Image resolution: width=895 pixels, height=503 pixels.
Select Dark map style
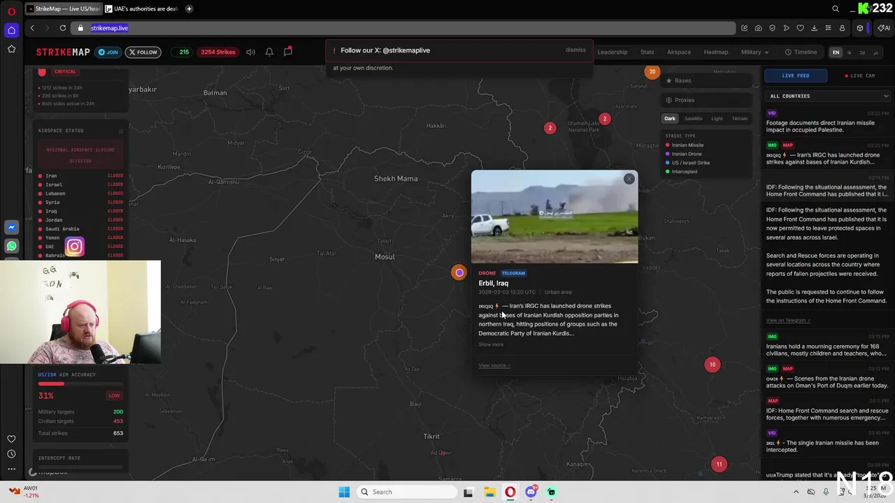pyautogui.click(x=670, y=119)
